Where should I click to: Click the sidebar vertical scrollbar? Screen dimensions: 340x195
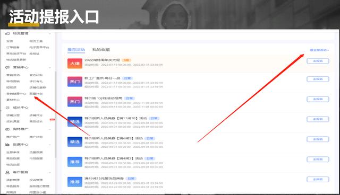pos(56,114)
